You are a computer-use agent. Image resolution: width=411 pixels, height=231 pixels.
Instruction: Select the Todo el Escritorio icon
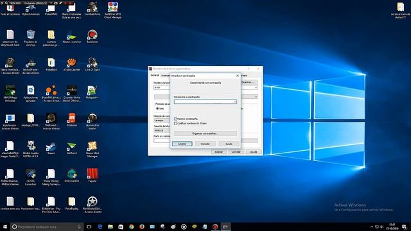click(x=10, y=8)
